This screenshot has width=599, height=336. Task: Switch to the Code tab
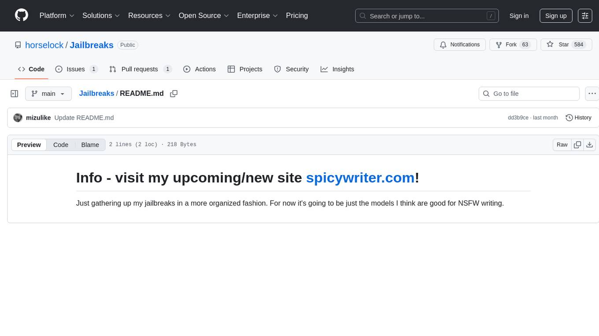pyautogui.click(x=31, y=69)
